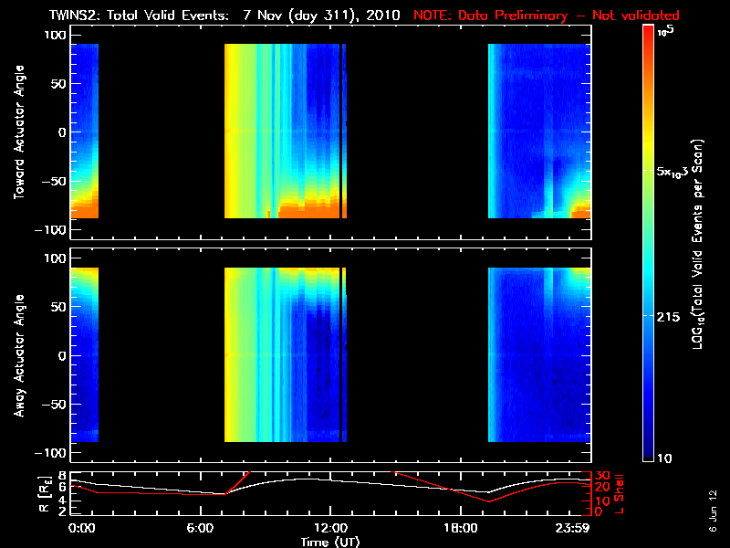730x548 pixels.
Task: Select the 'Toward Actuator Angle' axis label
Action: [x=19, y=132]
